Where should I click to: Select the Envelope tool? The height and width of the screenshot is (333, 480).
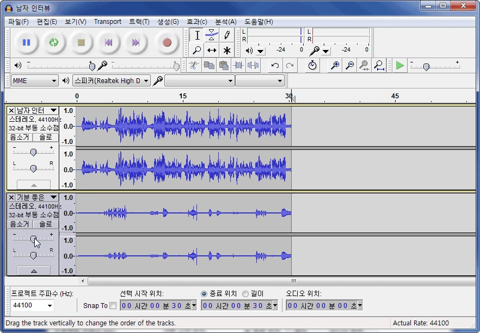pos(212,35)
